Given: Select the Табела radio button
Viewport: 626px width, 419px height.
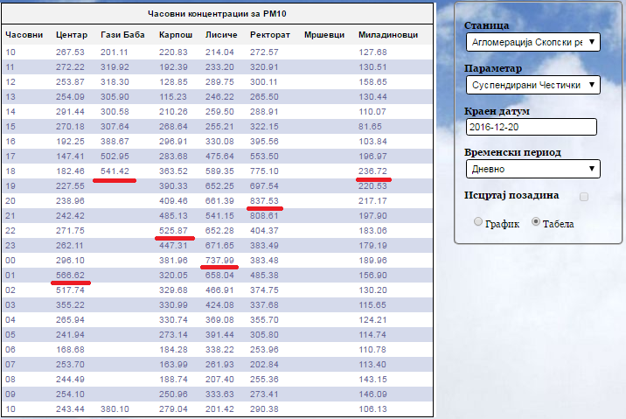Looking at the screenshot, I should tap(536, 221).
